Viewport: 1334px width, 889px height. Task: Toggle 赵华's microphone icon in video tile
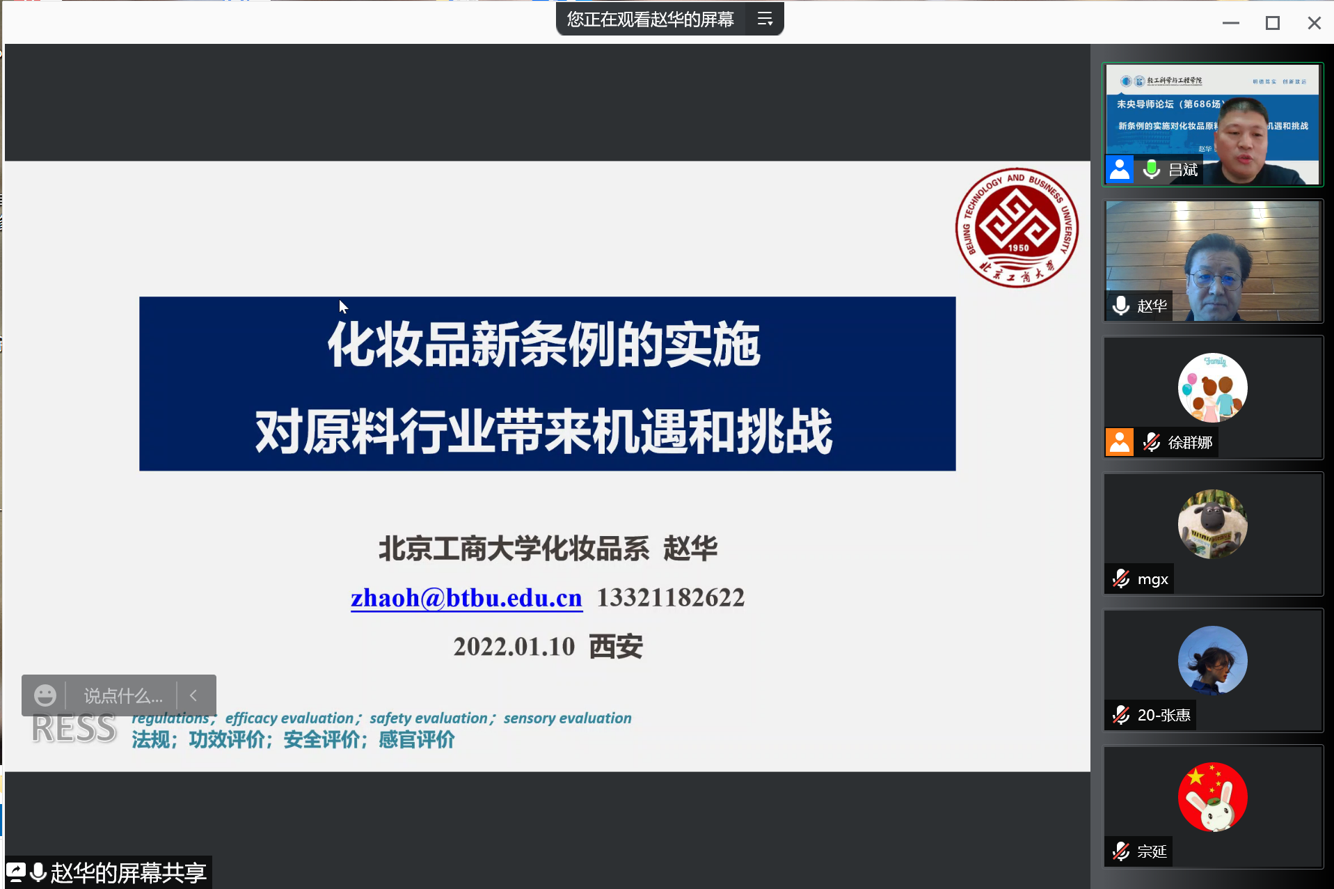click(1121, 306)
